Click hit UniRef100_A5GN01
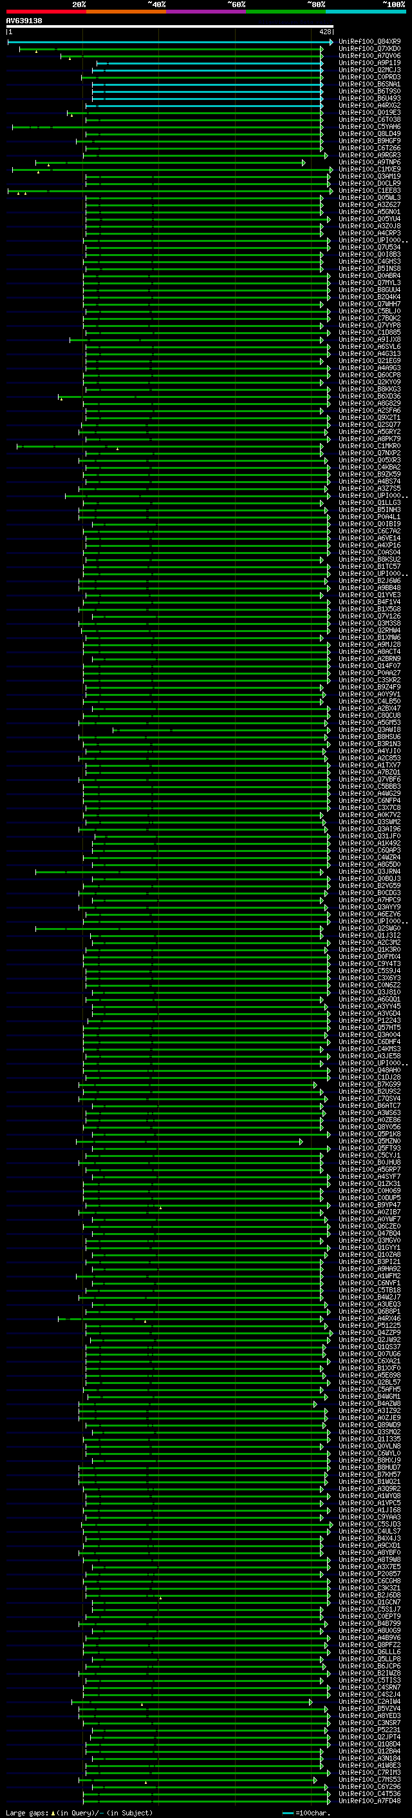This screenshot has height=1818, width=412. pyautogui.click(x=369, y=212)
